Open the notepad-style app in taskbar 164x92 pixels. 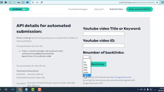point(26,89)
